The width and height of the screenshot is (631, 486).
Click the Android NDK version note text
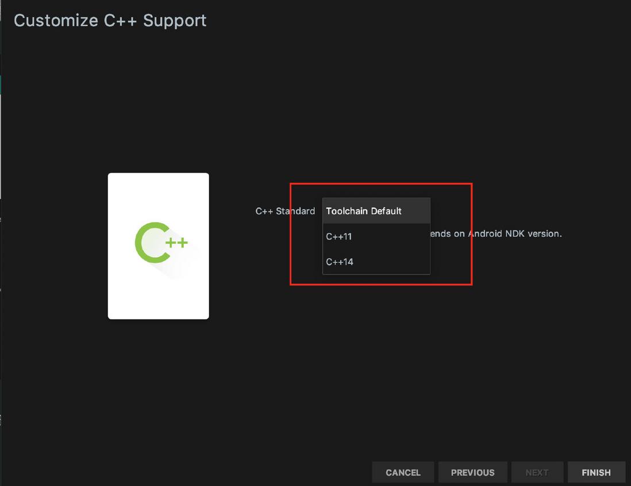pyautogui.click(x=496, y=234)
